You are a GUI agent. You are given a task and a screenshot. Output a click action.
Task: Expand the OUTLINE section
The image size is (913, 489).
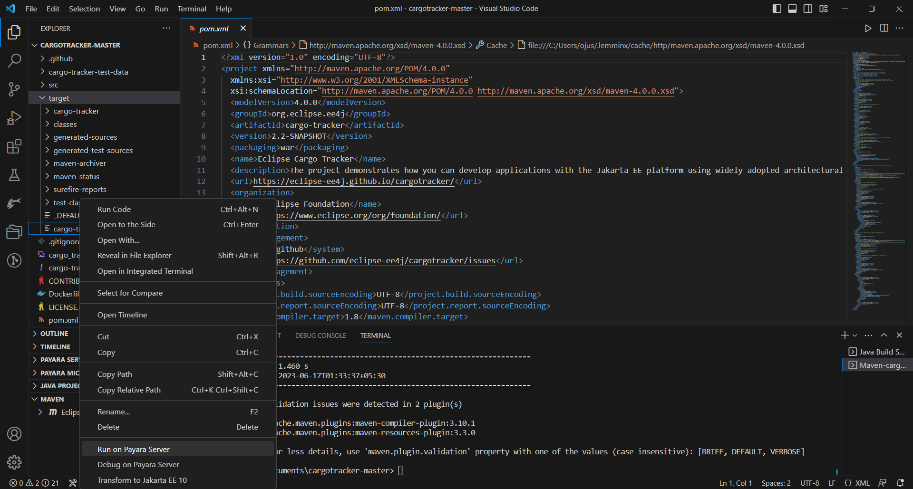coord(54,334)
